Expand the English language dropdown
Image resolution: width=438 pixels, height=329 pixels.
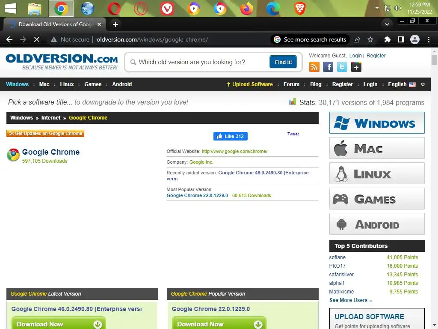click(406, 84)
